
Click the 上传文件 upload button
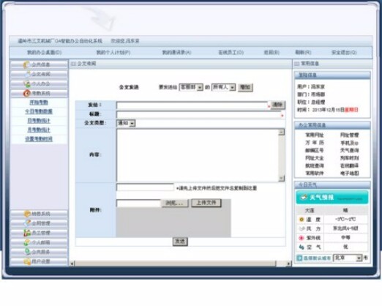coord(206,203)
